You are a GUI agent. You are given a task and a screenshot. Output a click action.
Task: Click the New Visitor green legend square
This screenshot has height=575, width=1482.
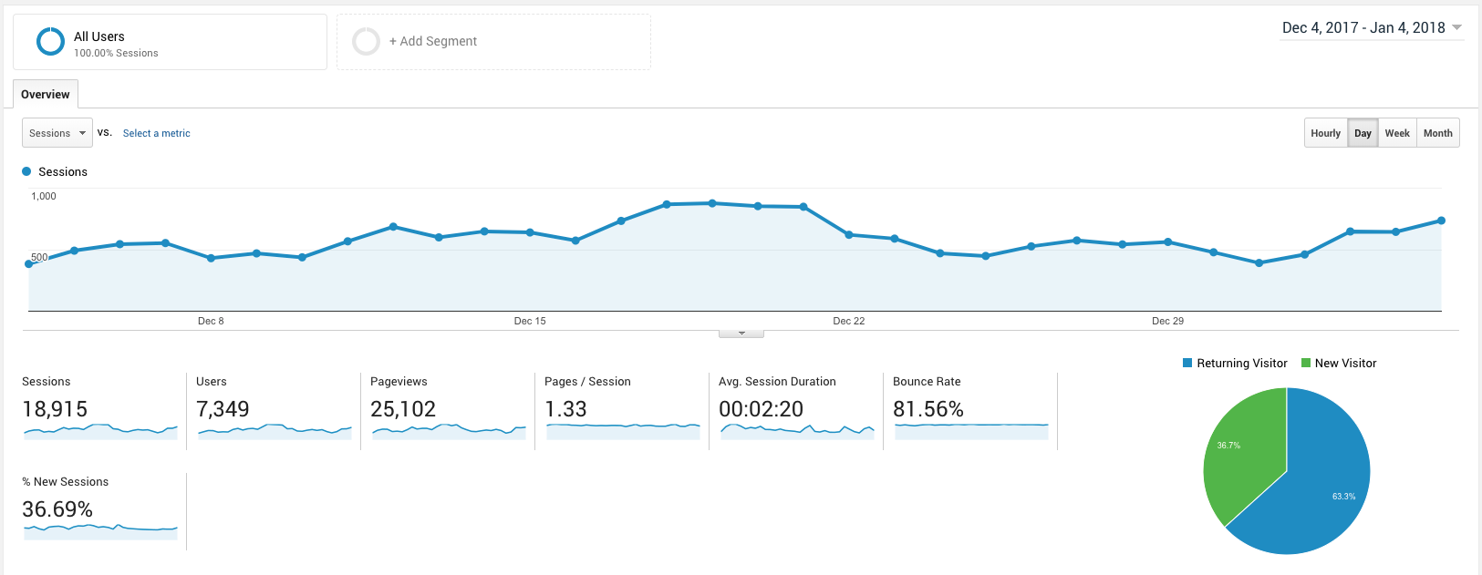[x=1306, y=363]
